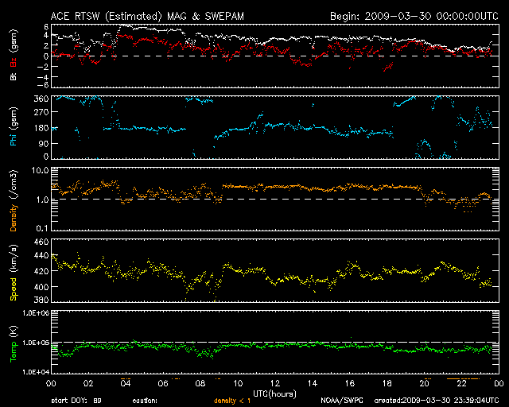This screenshot has height=407, width=509.
Task: Select tick value "1.0E+05" on Temp axis
Action: [36, 343]
